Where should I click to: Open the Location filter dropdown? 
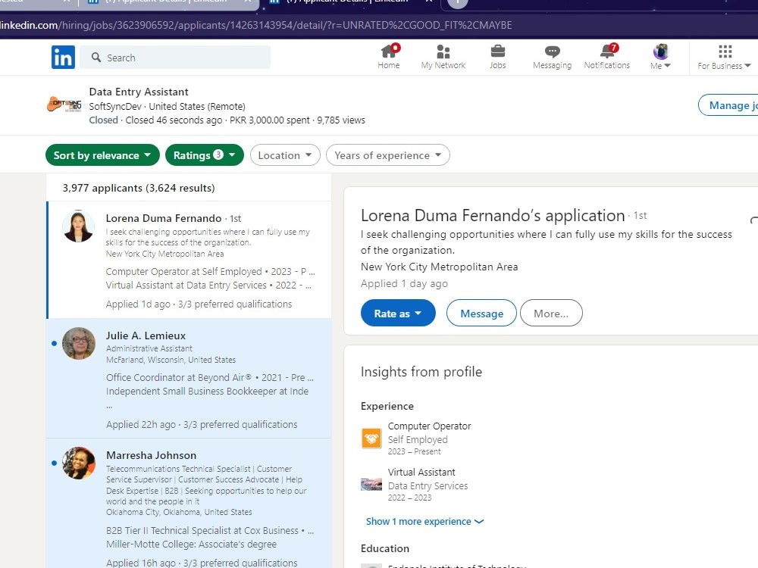(x=285, y=155)
